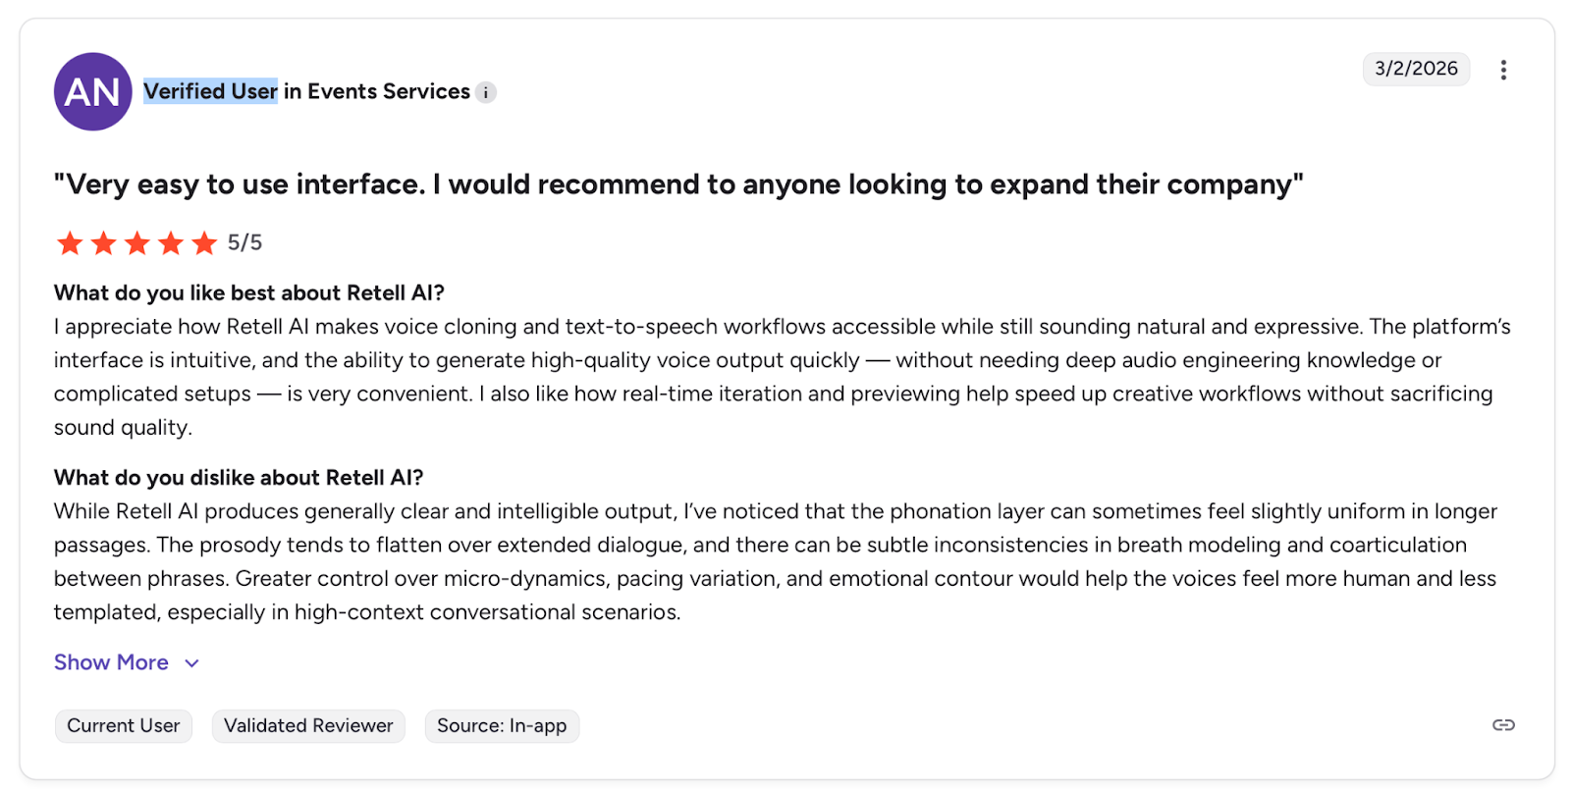Select the Current User tag

point(124,726)
